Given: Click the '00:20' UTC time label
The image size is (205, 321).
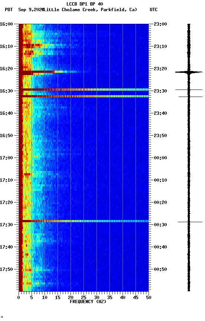Looking at the screenshot, I should [160, 202].
